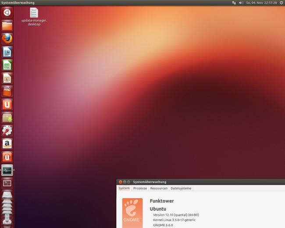Open the Dateisysteme tab

[181, 189]
